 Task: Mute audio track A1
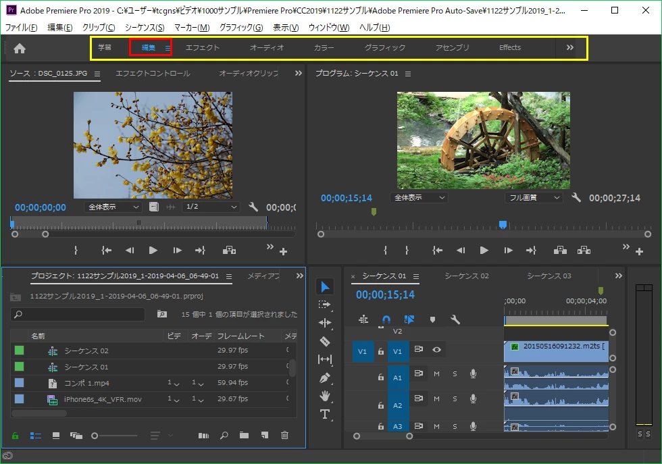436,374
